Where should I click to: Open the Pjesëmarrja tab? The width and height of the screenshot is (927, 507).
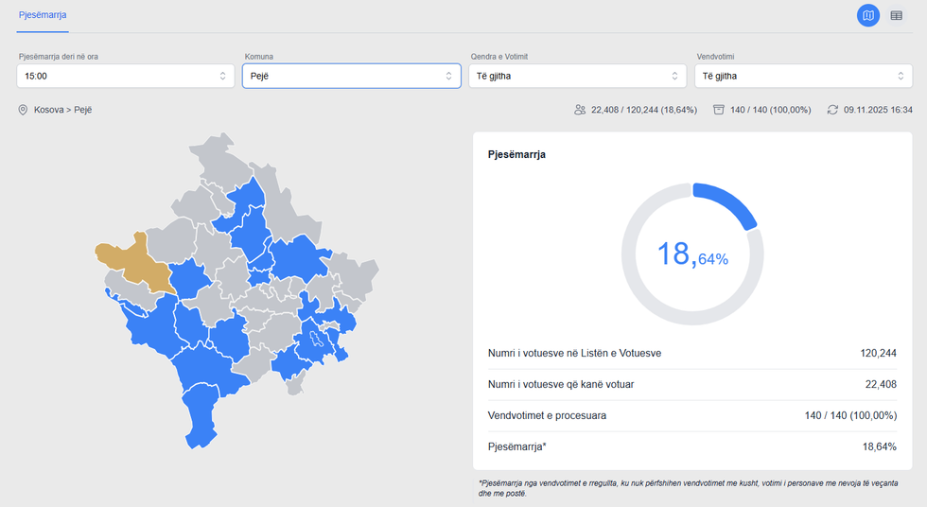pyautogui.click(x=42, y=15)
